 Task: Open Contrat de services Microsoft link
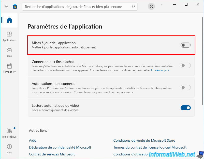(52, 154)
